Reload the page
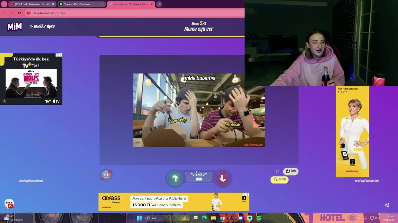Screen dimensions: 398x223 pyautogui.click(x=19, y=13)
